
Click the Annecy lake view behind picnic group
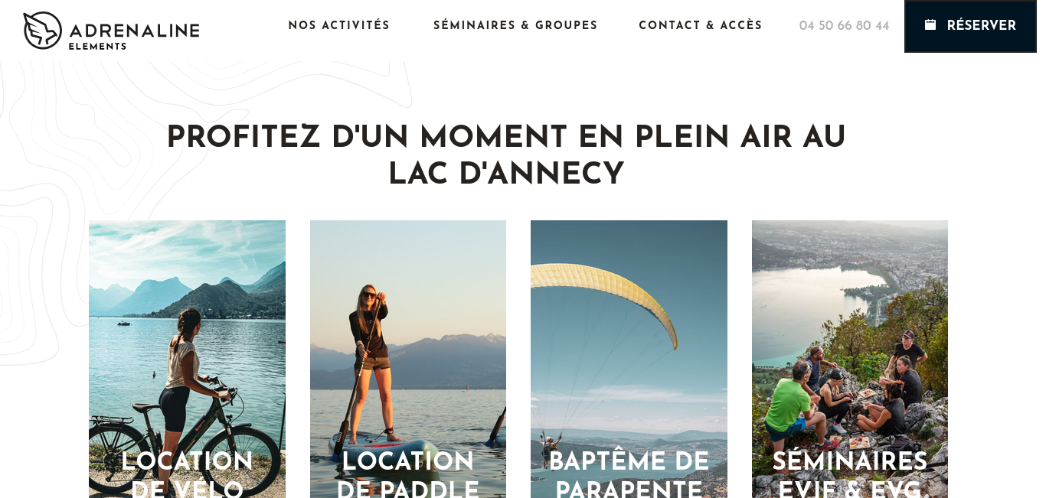click(x=827, y=291)
